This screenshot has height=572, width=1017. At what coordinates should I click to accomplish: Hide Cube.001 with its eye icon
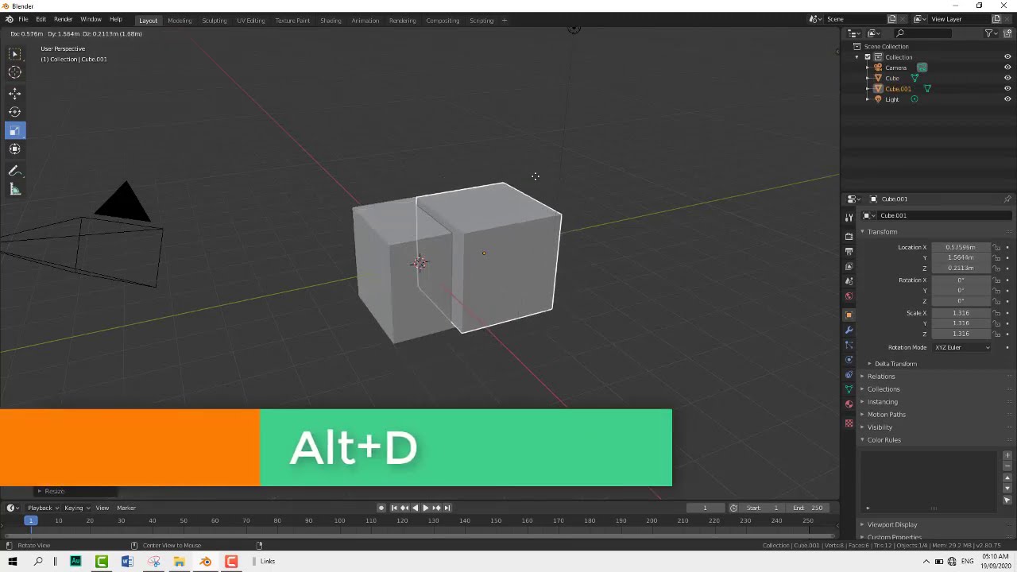click(1007, 89)
